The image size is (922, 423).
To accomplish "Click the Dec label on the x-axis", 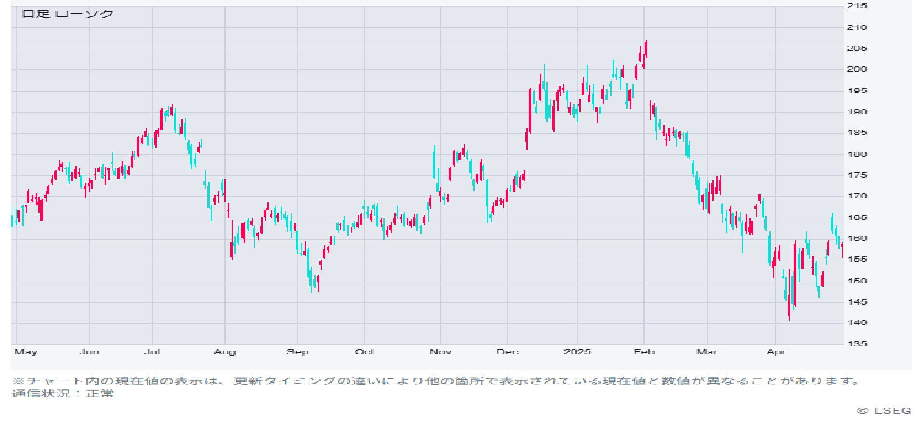I will tap(507, 352).
